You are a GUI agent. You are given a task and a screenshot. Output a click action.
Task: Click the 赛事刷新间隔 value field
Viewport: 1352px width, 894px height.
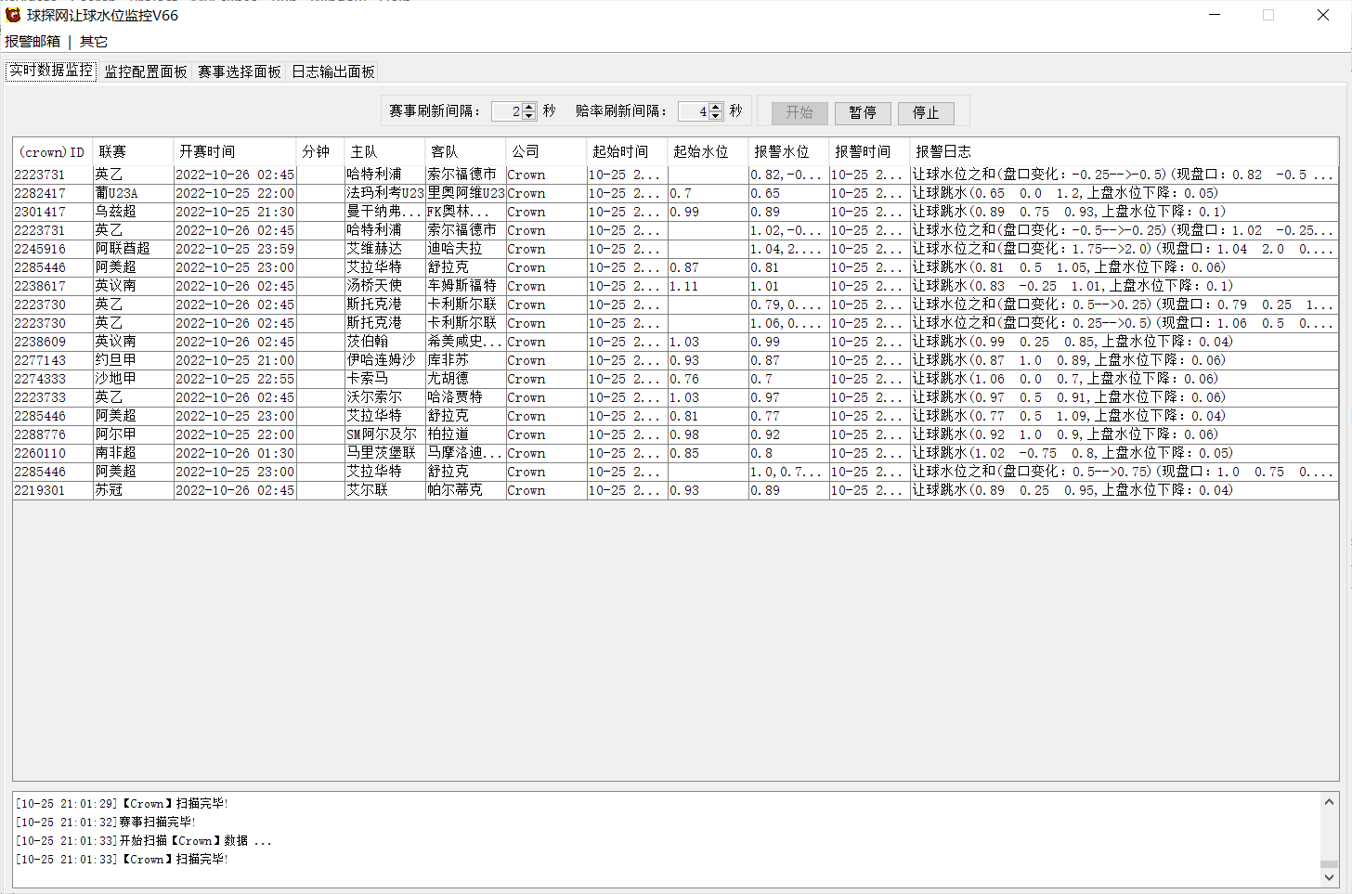point(507,111)
